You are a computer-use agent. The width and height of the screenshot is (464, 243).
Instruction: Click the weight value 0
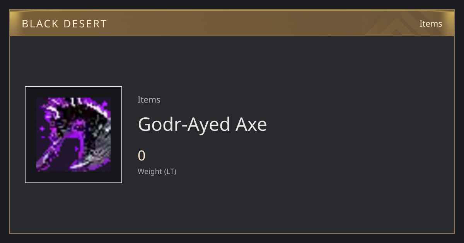(142, 156)
